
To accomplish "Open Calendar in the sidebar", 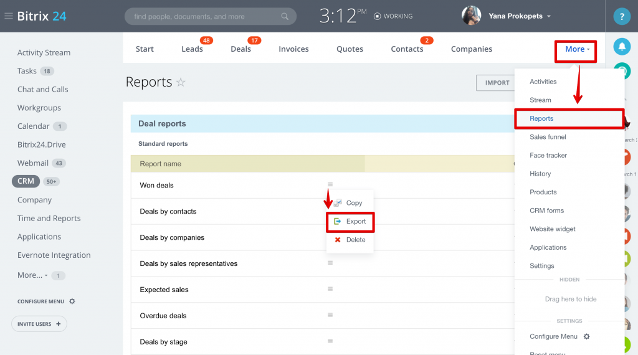I will point(34,126).
